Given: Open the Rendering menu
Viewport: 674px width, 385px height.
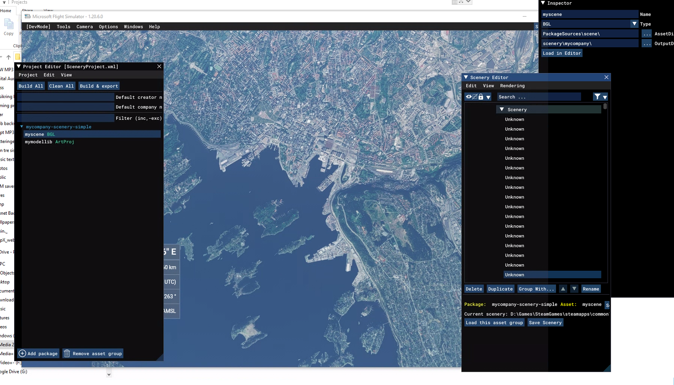Looking at the screenshot, I should (512, 86).
